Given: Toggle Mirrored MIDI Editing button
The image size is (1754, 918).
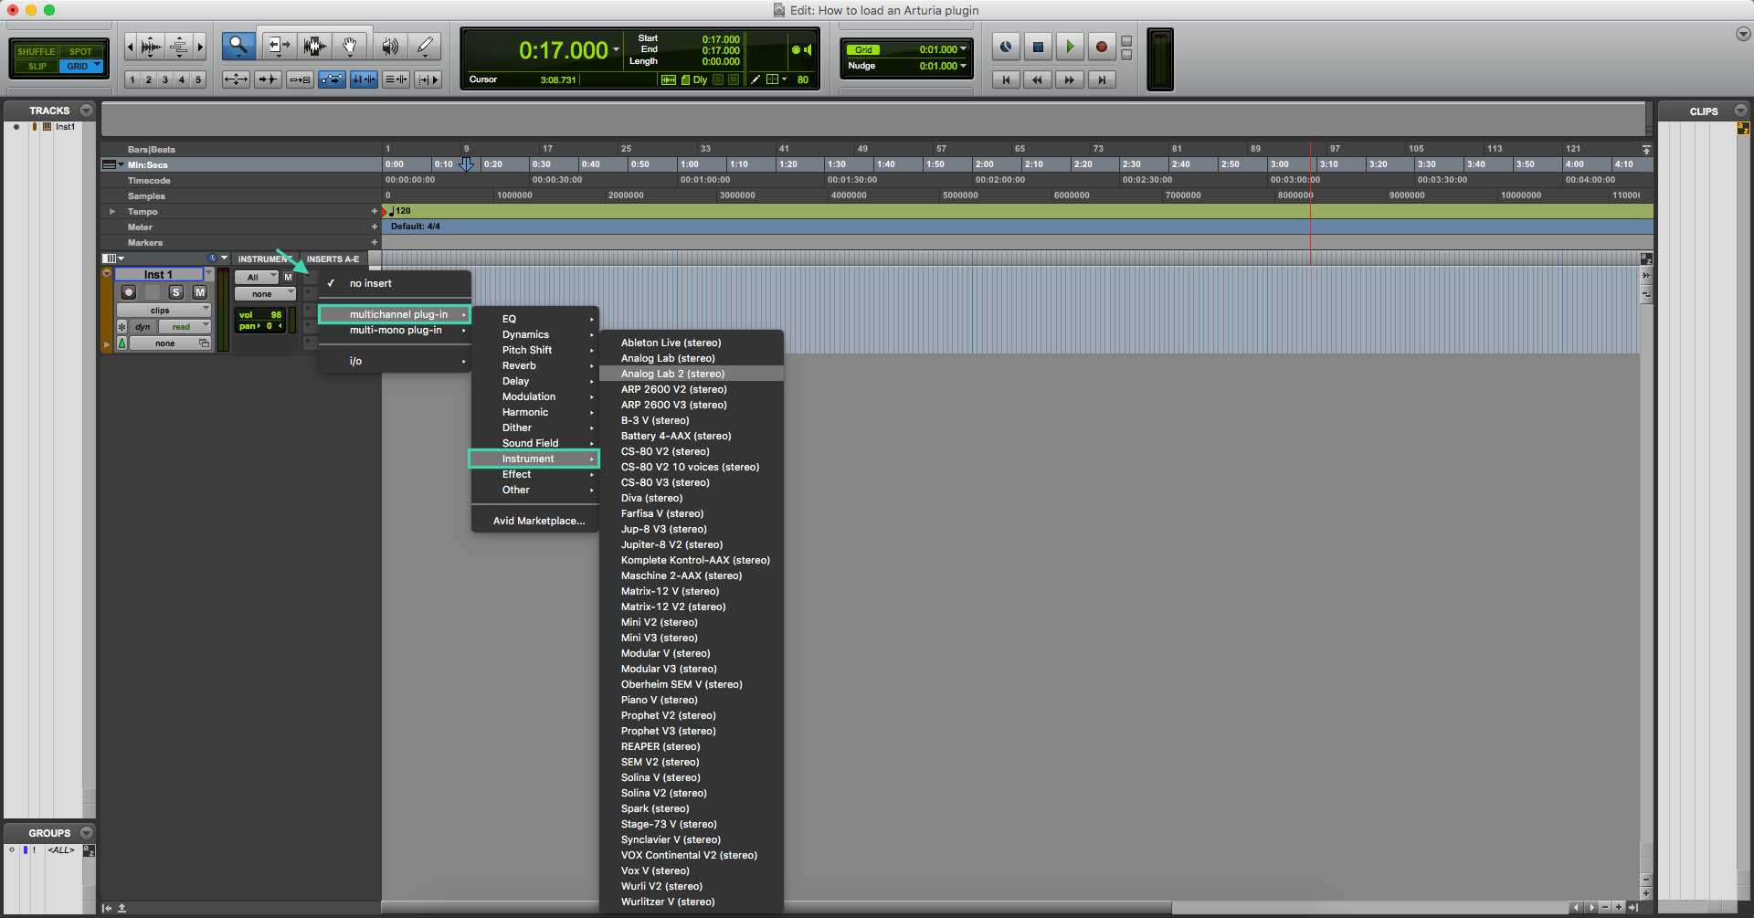Looking at the screenshot, I should (x=300, y=79).
